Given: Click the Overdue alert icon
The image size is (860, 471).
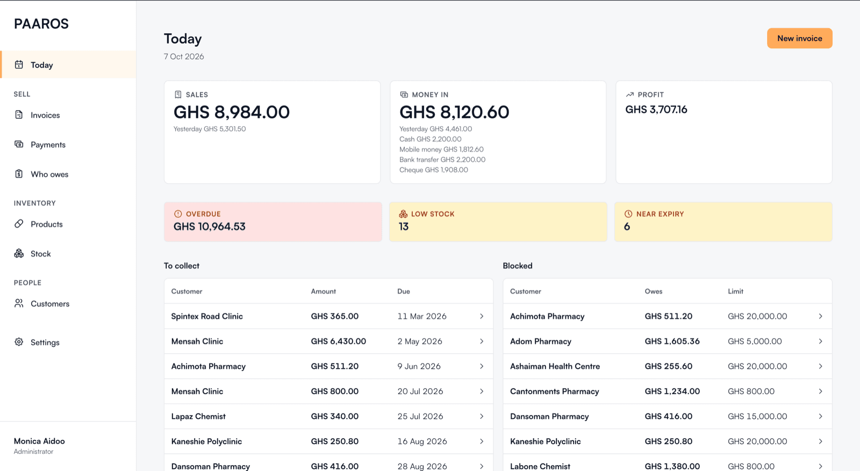Looking at the screenshot, I should click(178, 214).
